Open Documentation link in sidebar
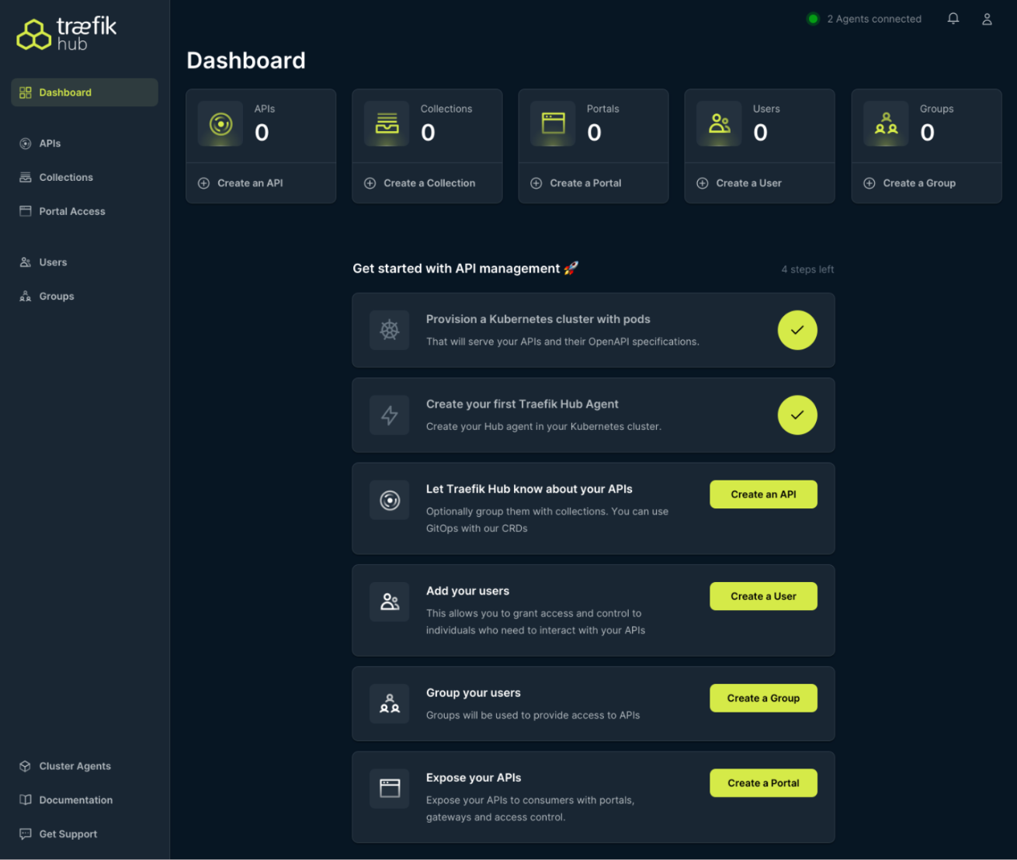Image resolution: width=1017 pixels, height=860 pixels. tap(85, 800)
